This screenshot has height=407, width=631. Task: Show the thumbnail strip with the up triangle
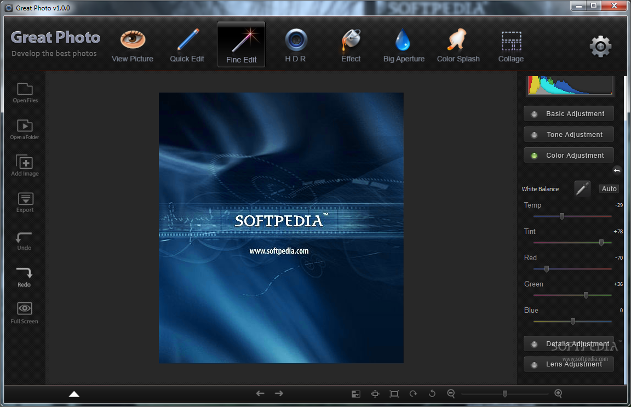click(74, 394)
